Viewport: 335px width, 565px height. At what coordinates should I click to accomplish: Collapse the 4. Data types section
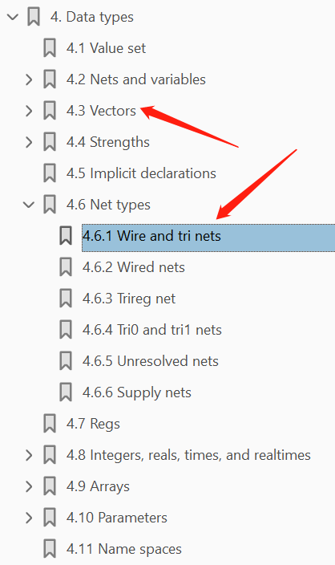[13, 17]
